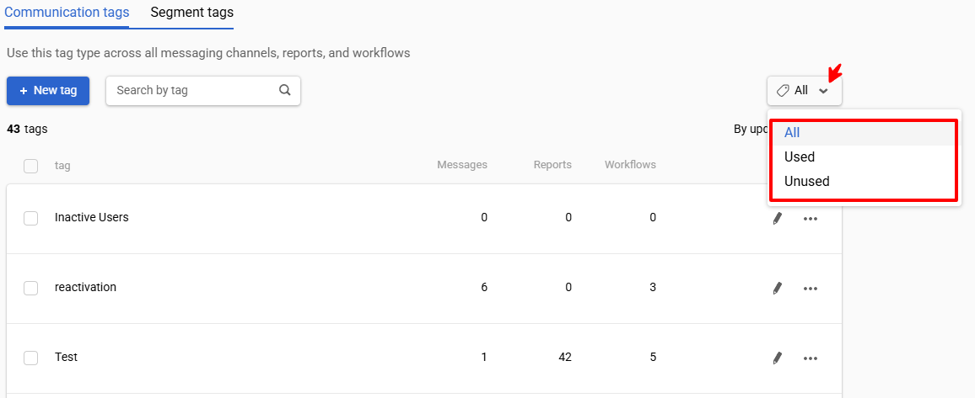Click the edit pencil for Test tag
975x398 pixels.
point(777,358)
